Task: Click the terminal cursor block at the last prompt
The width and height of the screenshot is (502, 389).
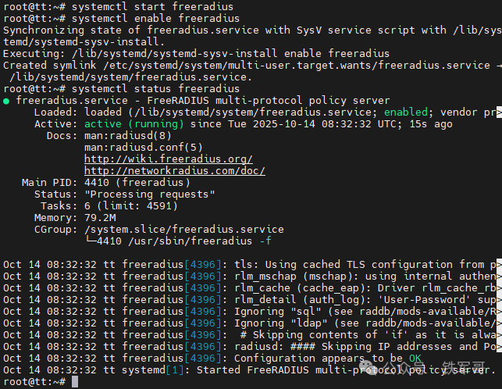Action: coord(75,381)
